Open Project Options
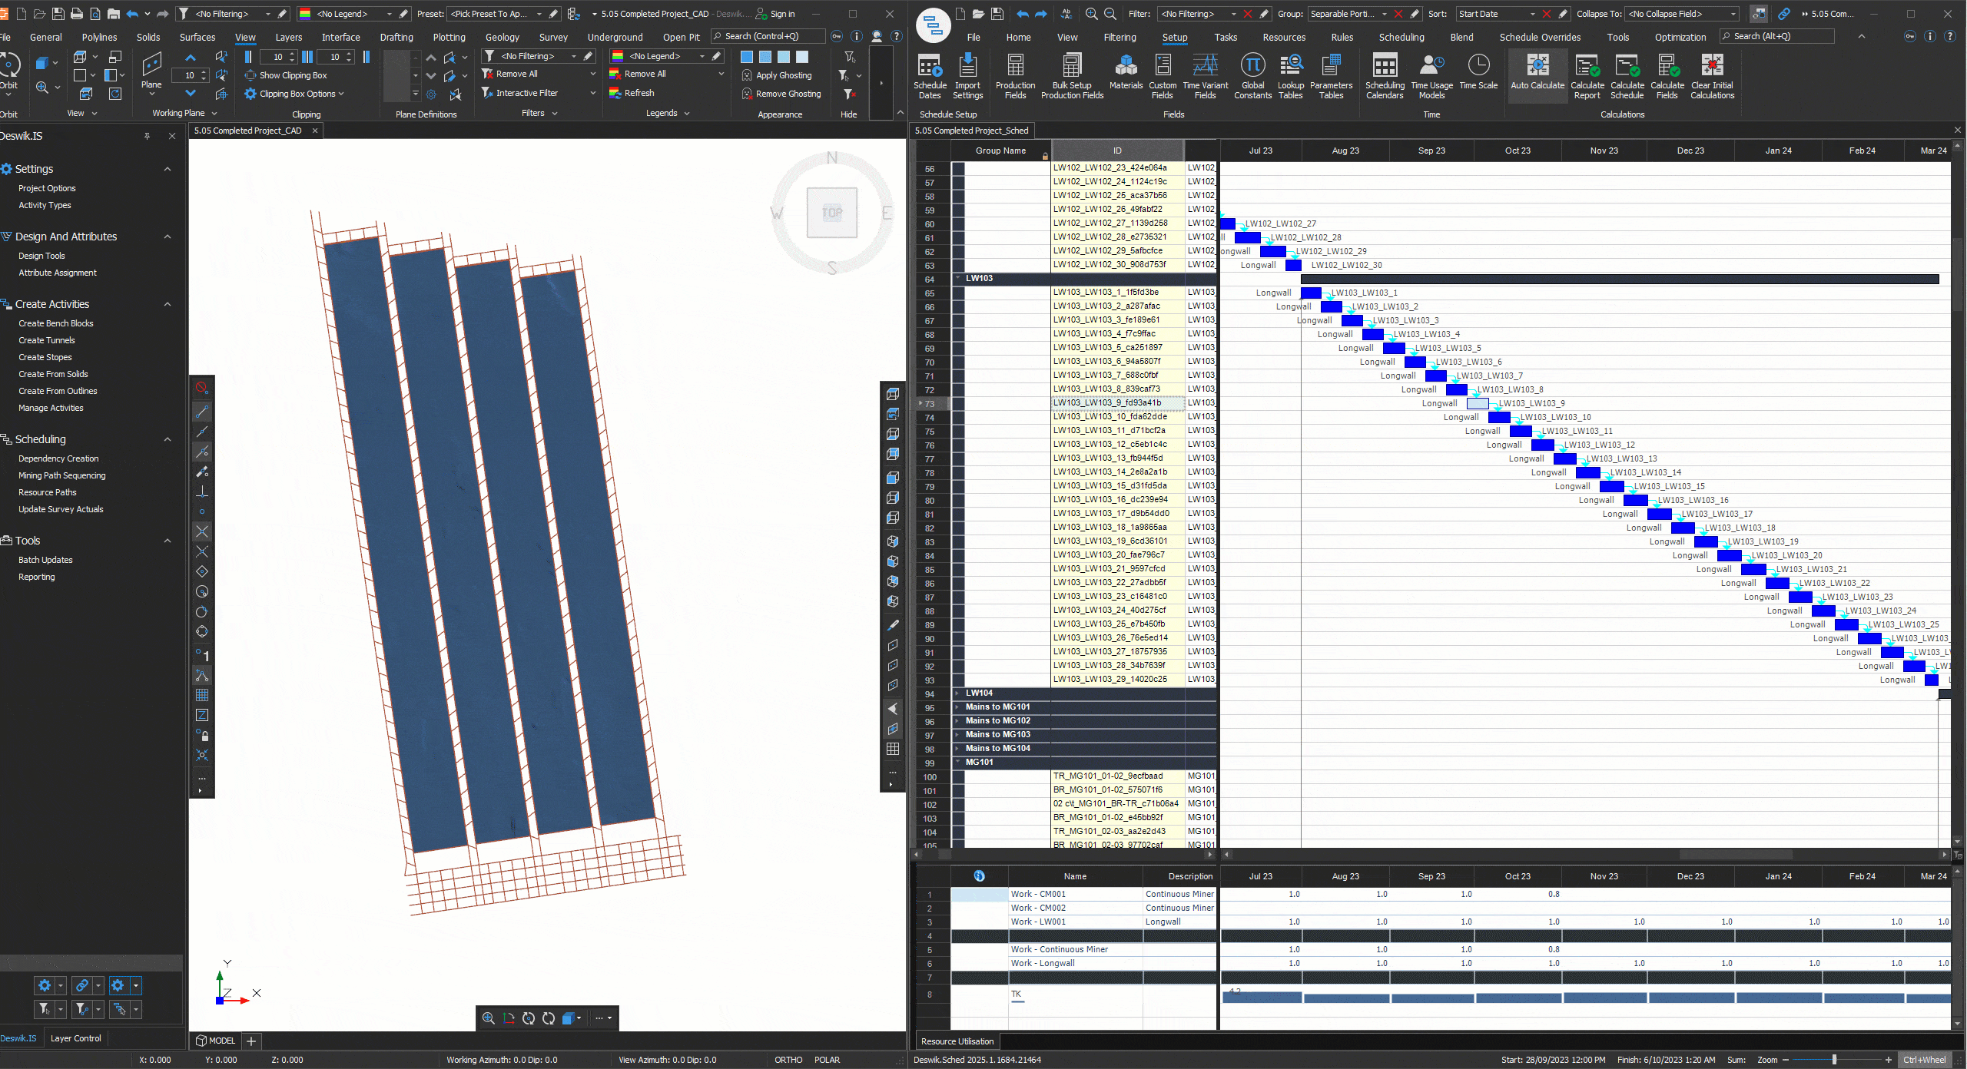This screenshot has height=1069, width=1967. tap(47, 188)
